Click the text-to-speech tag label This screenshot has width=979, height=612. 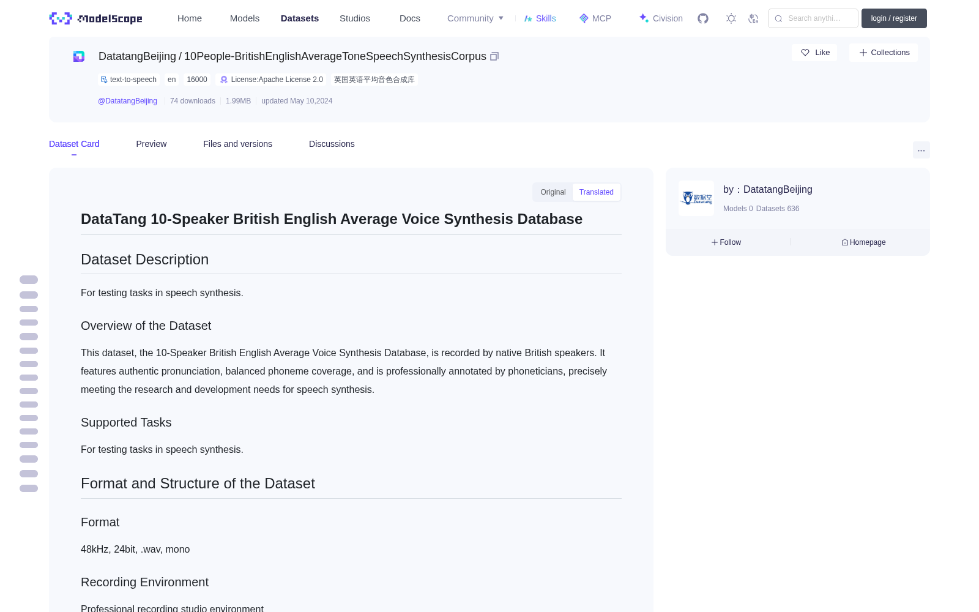click(x=133, y=80)
